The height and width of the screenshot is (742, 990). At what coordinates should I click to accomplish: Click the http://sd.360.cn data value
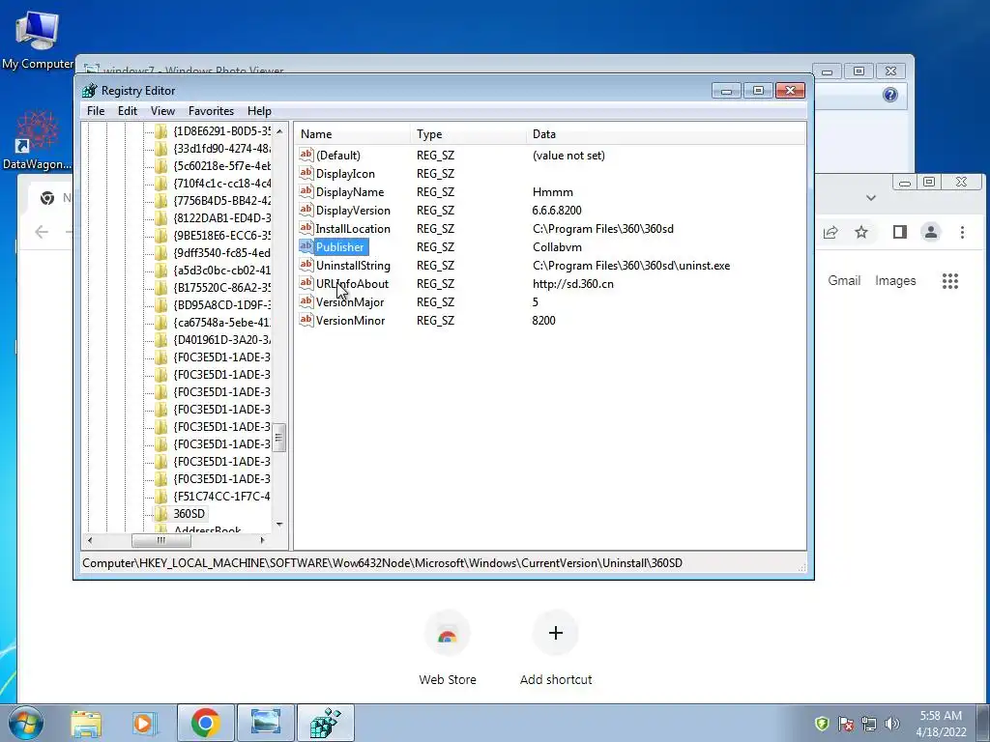click(x=572, y=284)
